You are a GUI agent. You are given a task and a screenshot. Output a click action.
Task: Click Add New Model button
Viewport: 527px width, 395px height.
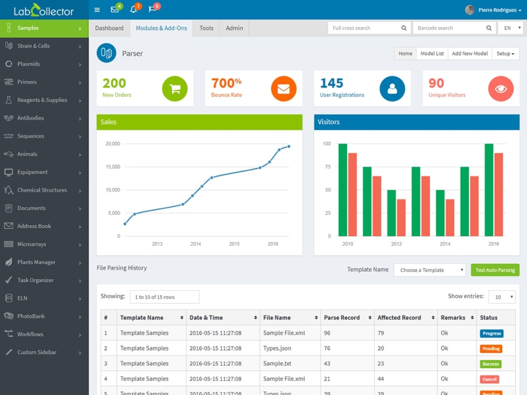pos(470,53)
